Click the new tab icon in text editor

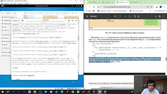(22, 21)
